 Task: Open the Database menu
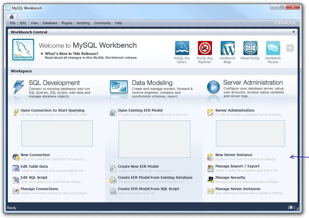[50, 23]
